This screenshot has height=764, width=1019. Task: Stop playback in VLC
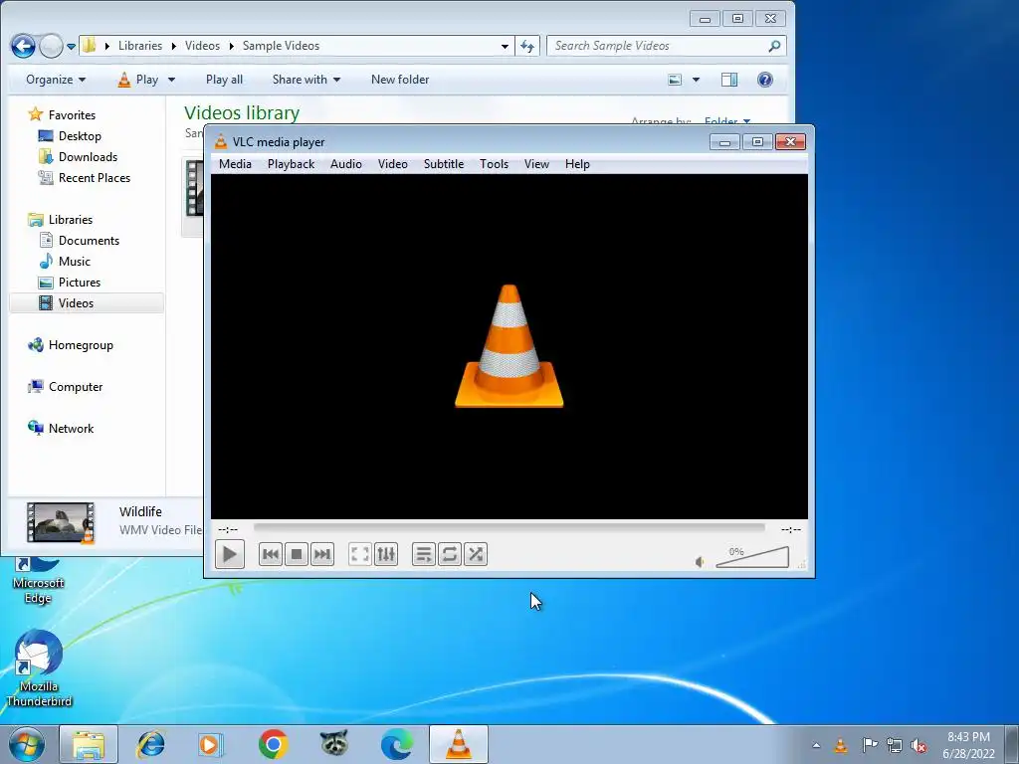coord(297,554)
